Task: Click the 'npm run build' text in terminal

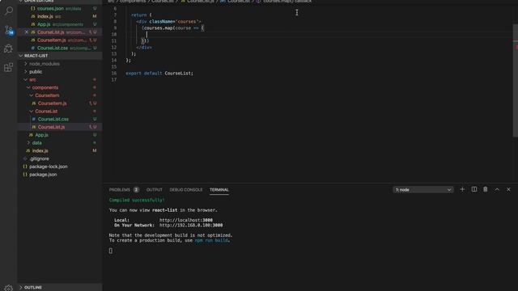Action: click(x=211, y=241)
